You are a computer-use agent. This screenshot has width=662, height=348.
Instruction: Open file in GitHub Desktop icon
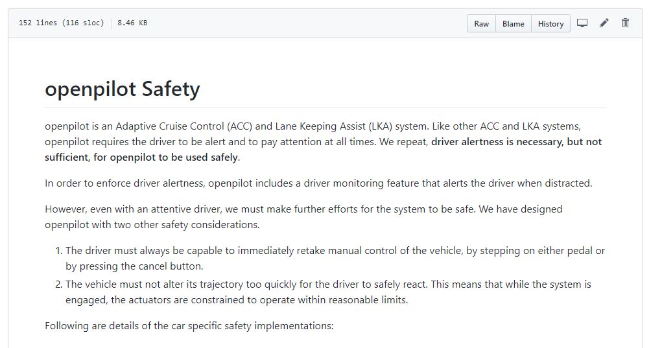582,23
